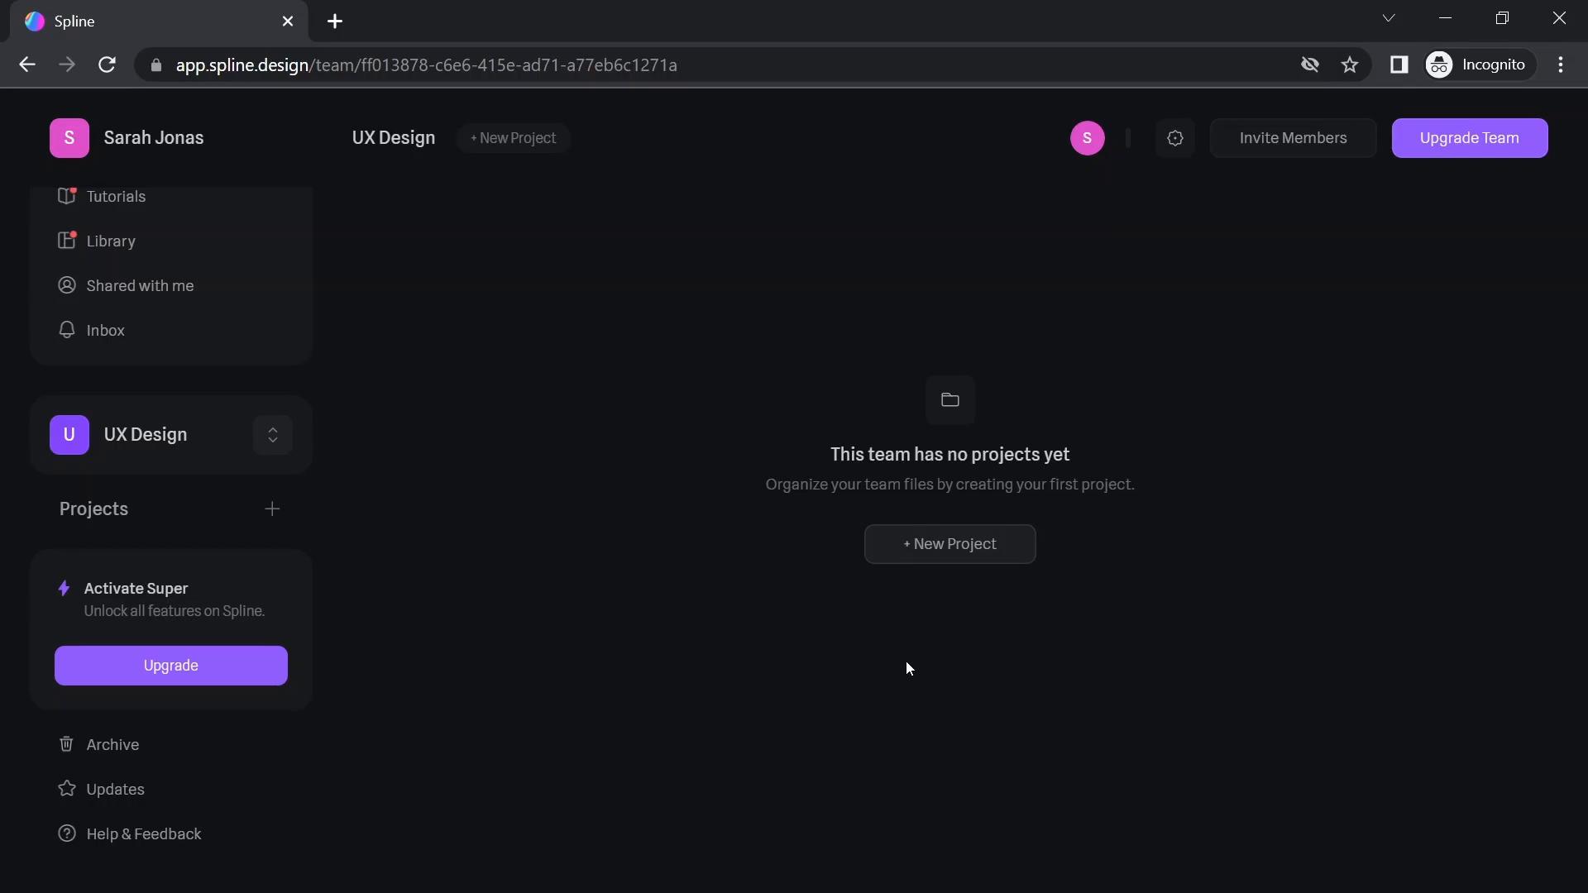Open the Updates section icon
This screenshot has width=1588, height=893.
(x=66, y=790)
